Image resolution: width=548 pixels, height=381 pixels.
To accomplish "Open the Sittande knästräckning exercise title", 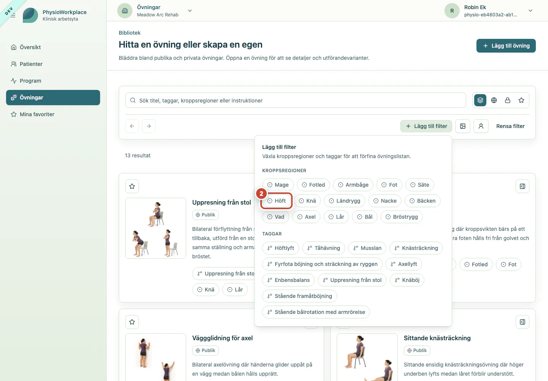I will (437, 338).
